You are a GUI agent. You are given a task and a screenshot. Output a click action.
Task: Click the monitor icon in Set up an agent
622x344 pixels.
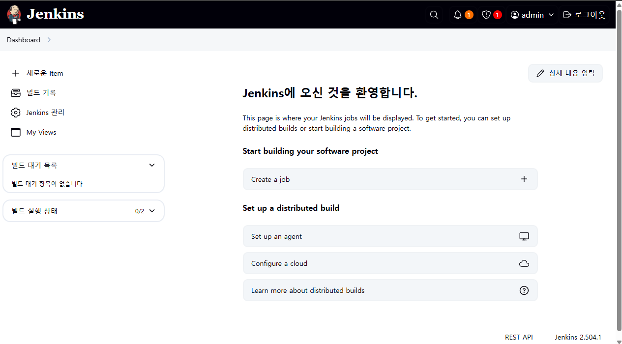coord(524,236)
